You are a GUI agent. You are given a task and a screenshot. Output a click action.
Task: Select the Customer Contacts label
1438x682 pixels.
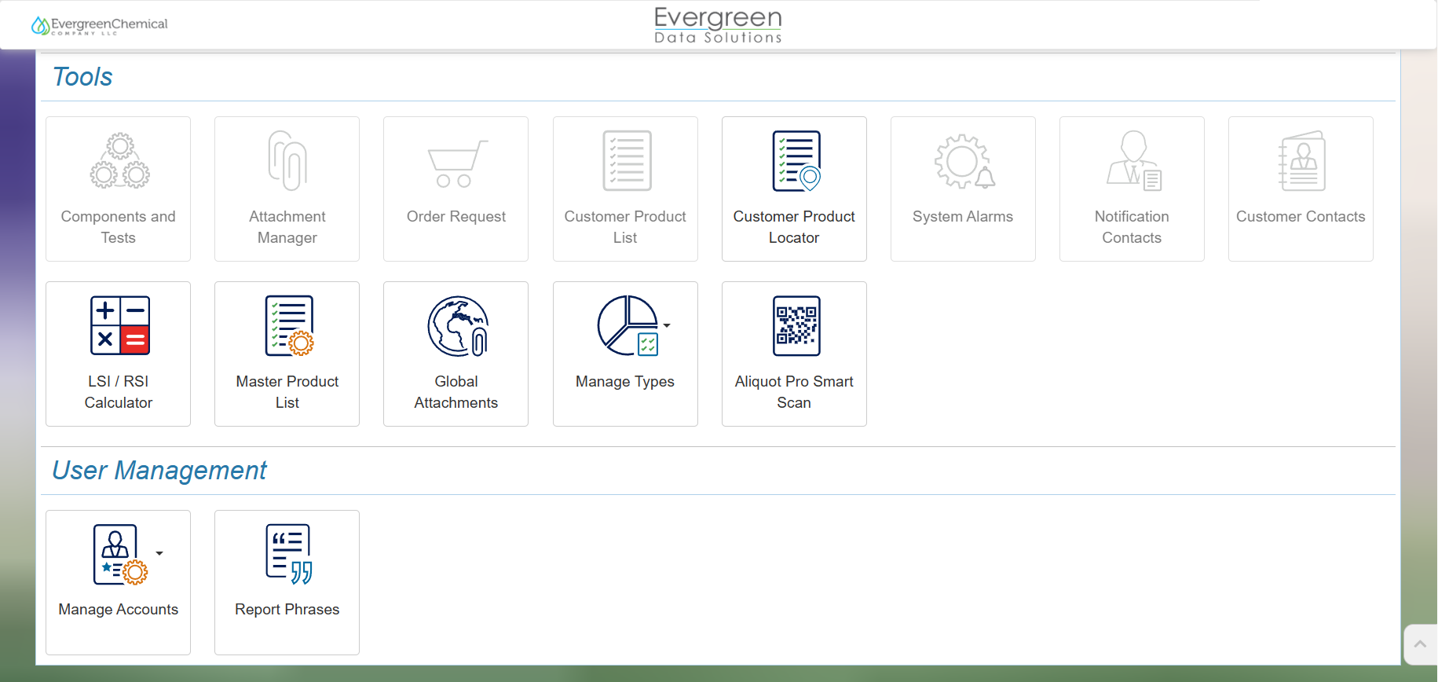click(1301, 216)
